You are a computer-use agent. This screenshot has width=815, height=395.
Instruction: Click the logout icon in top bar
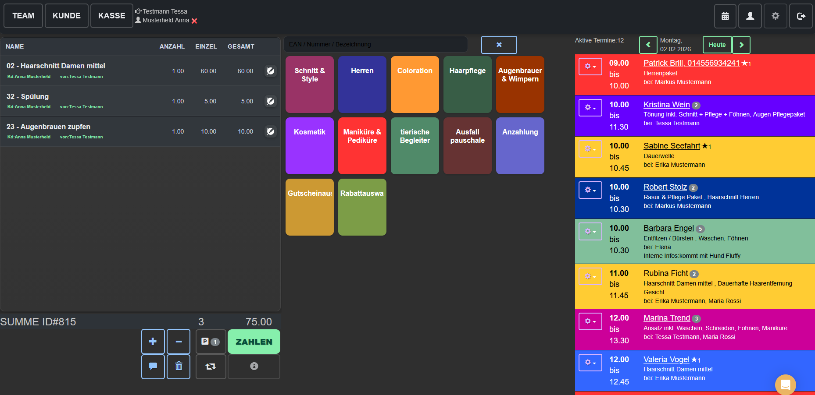(801, 16)
